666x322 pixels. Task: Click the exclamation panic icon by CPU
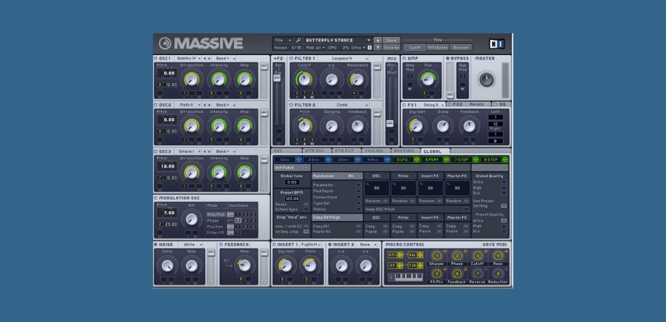(x=370, y=47)
